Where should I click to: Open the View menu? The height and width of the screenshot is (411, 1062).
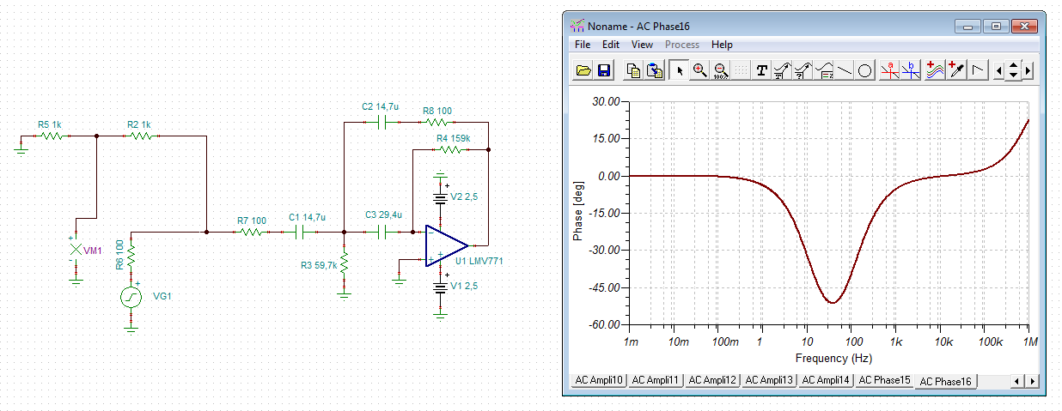642,45
